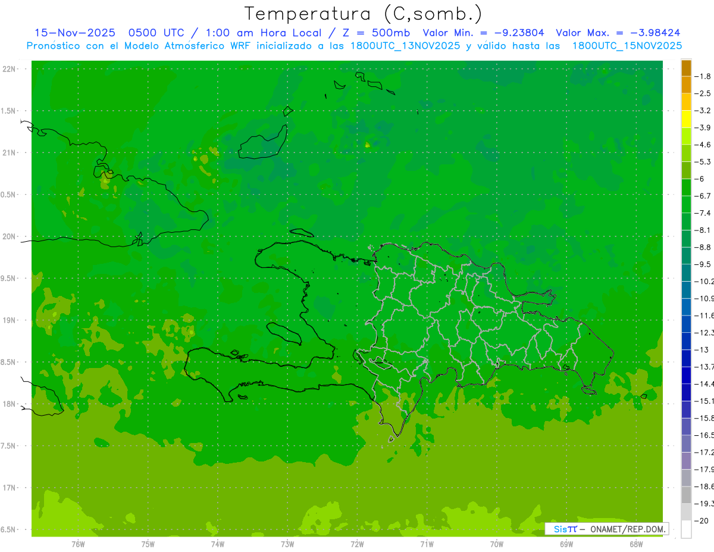The image size is (714, 552).
Task: Click the "68W" longitude axis label
Action: pos(636,544)
